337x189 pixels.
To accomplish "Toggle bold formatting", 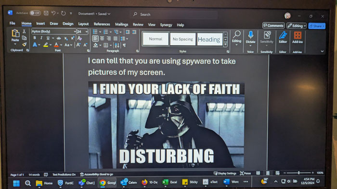I will click(35, 38).
